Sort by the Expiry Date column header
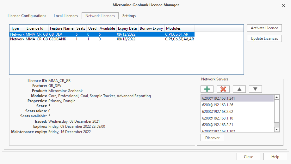Image resolution: width=291 pixels, height=164 pixels. click(x=127, y=28)
